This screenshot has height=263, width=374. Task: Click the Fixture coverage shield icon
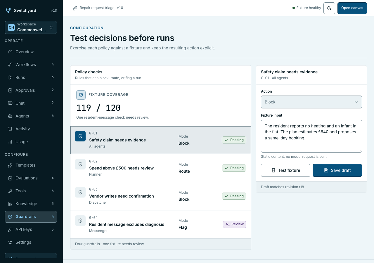tap(81, 95)
